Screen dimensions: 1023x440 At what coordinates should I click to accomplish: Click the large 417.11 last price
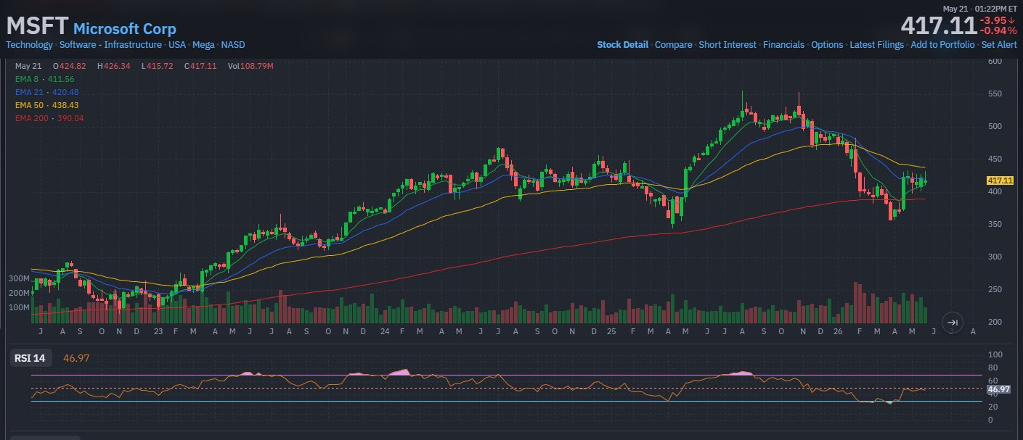click(939, 26)
